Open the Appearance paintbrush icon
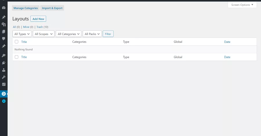Viewport: 261px width, 136px height. pyautogui.click(x=4, y=56)
